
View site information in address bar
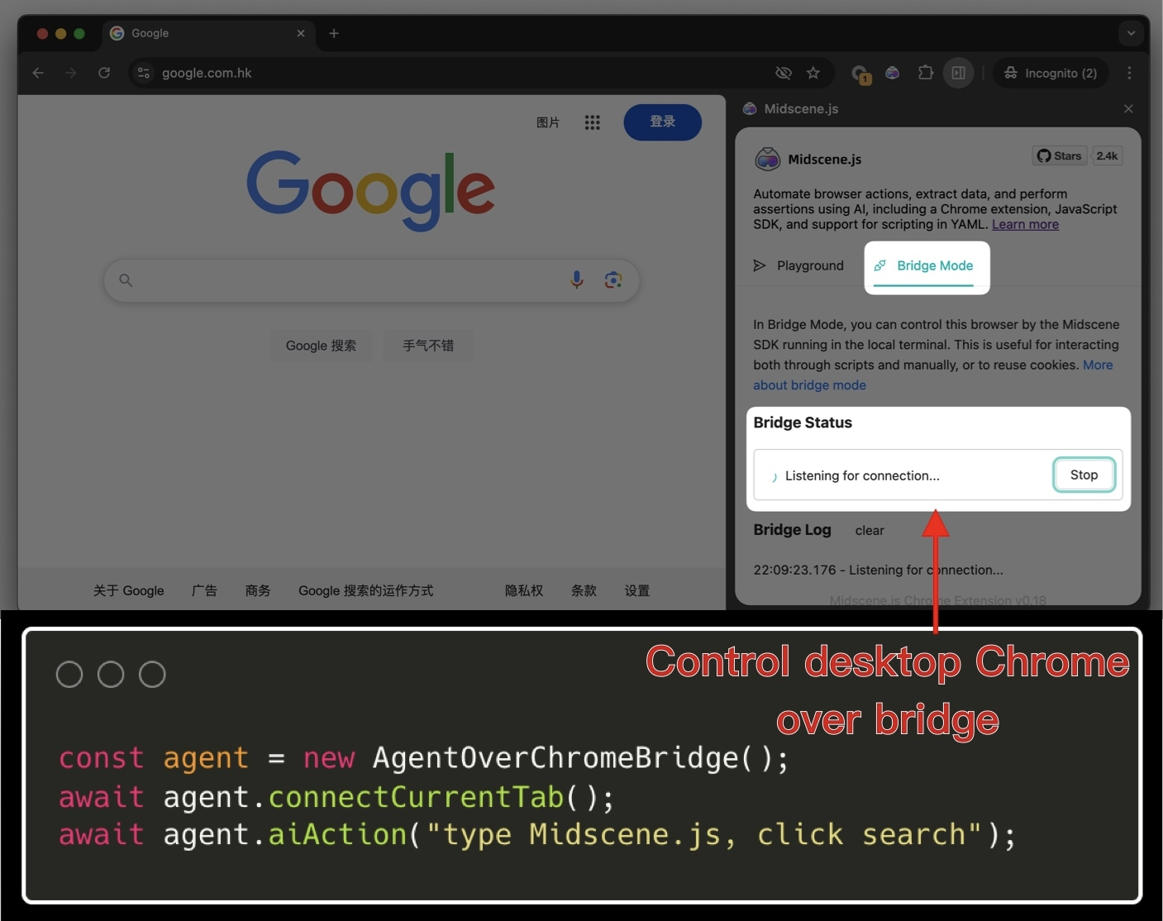click(144, 73)
